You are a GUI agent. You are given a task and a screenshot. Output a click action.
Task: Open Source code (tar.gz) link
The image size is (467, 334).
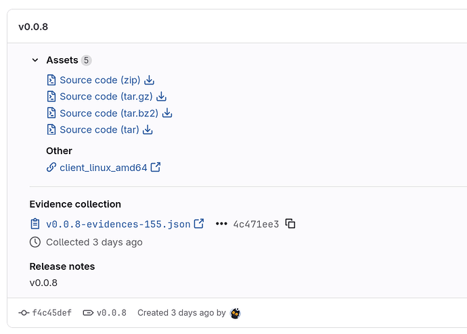(106, 97)
